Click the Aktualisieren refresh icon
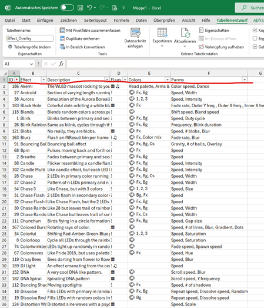Screen dimensions: 264x308 pyautogui.click(x=185, y=32)
